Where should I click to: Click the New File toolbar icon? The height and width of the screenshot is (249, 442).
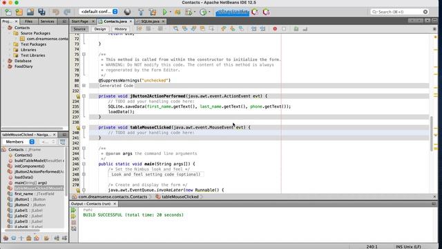[8, 12]
